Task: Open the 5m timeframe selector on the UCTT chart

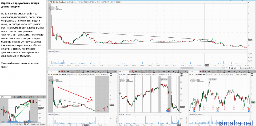Action: point(93,72)
